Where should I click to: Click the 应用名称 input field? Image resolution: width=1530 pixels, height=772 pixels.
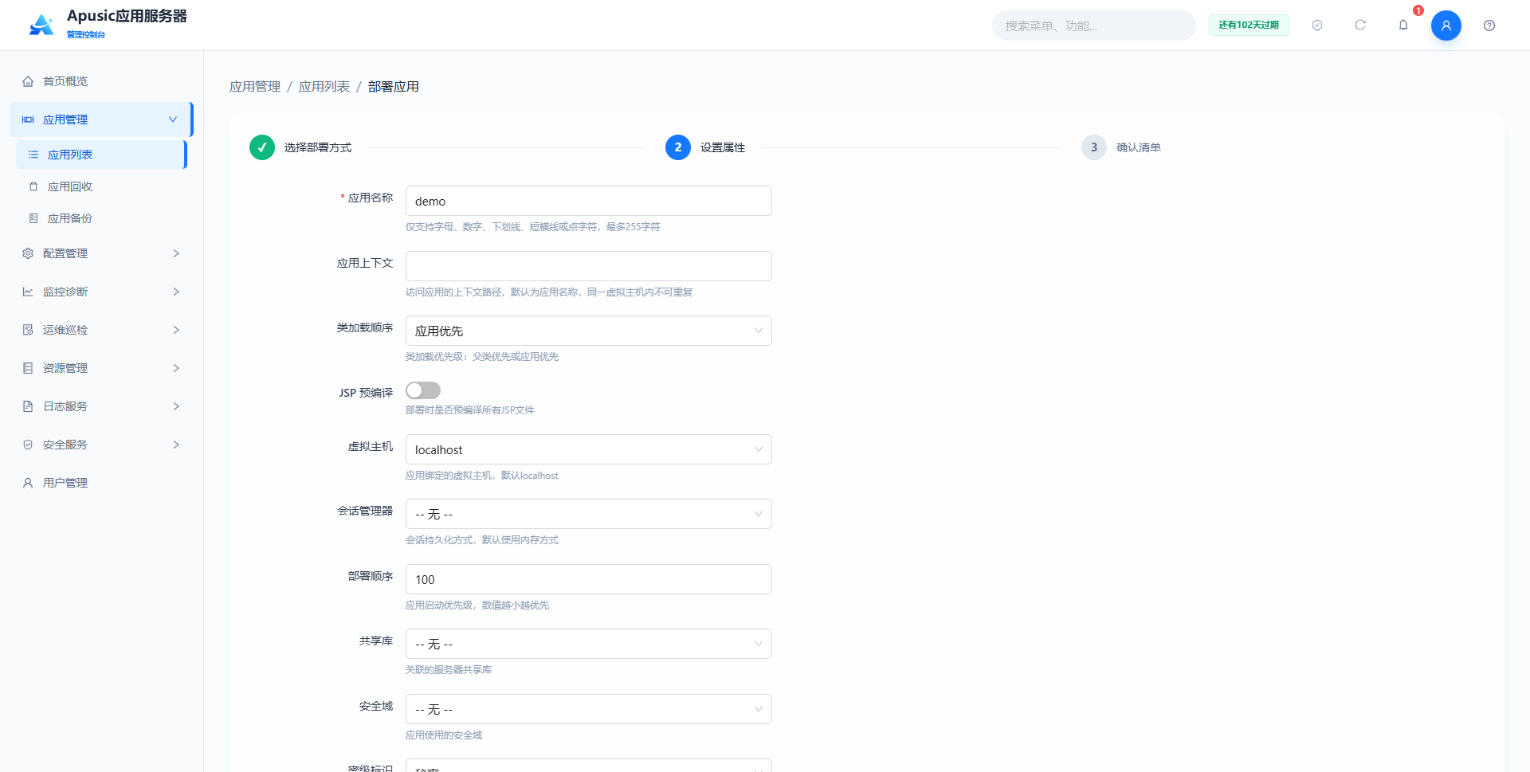(x=589, y=201)
